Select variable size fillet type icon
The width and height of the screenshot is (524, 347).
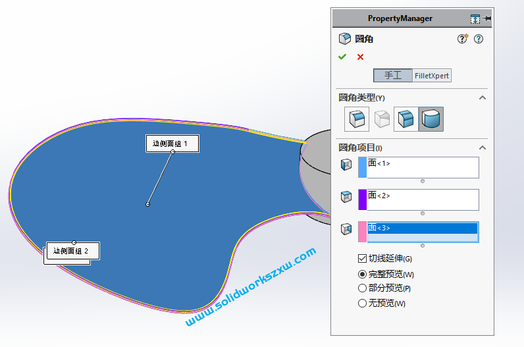click(382, 119)
